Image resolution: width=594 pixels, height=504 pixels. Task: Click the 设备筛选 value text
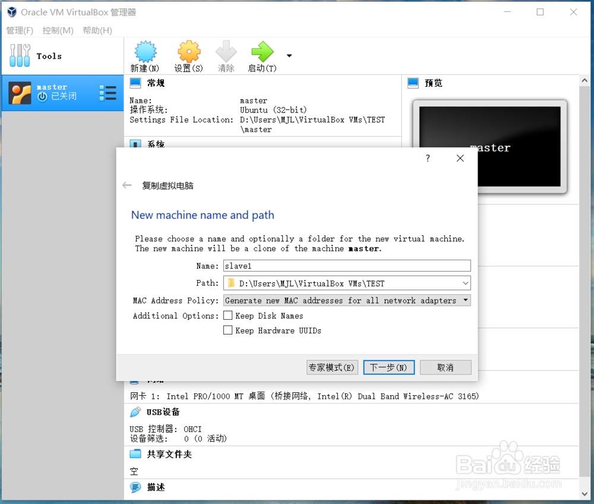(206, 439)
